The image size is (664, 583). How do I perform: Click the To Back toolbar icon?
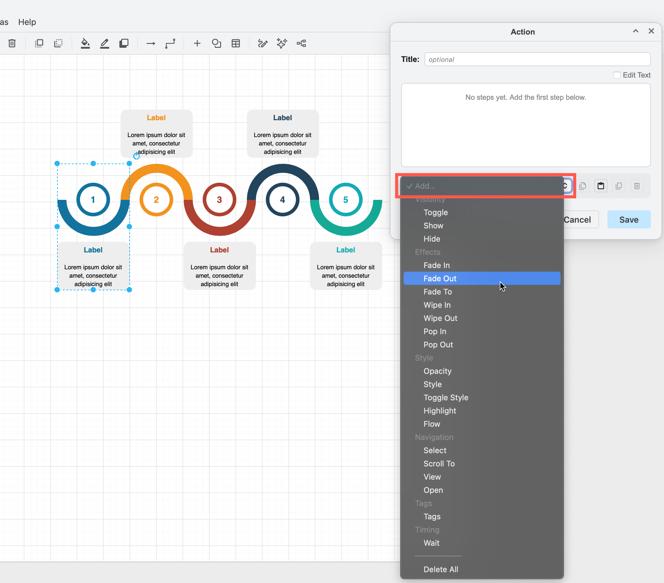(58, 43)
